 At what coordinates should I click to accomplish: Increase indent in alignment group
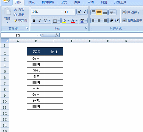tap(117, 20)
